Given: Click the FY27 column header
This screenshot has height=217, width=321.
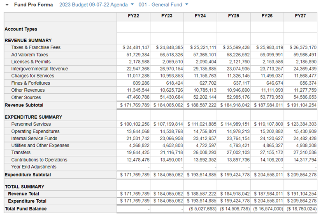Looking at the screenshot, I should pos(300,16).
